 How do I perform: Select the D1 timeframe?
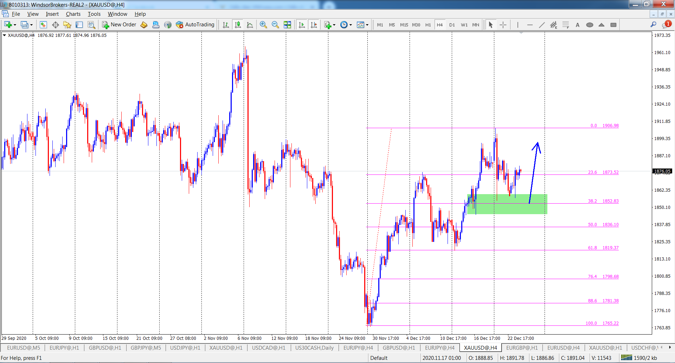(x=452, y=25)
